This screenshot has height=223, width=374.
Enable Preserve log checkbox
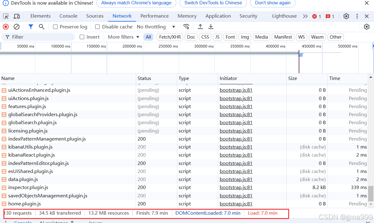[55, 27]
